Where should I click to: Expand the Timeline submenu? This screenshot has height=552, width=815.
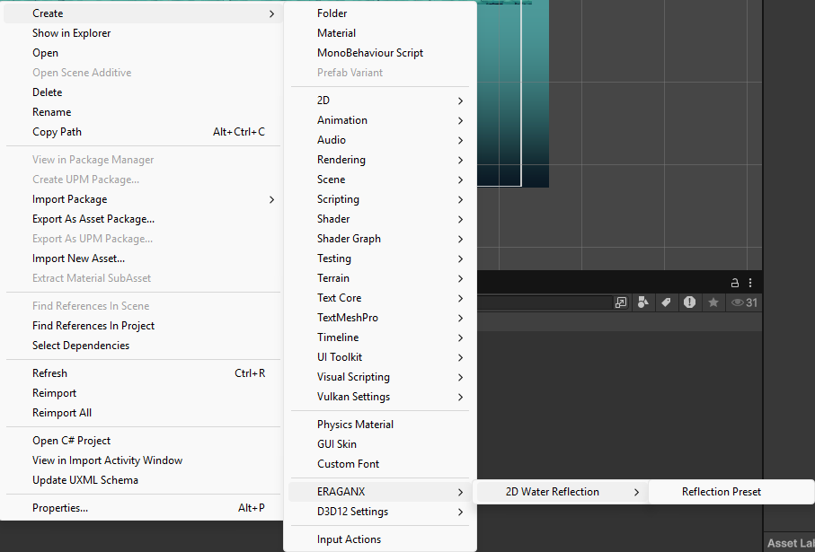click(x=380, y=337)
